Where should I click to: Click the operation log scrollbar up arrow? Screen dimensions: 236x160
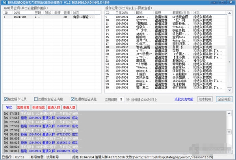pyautogui.click(x=229, y=13)
